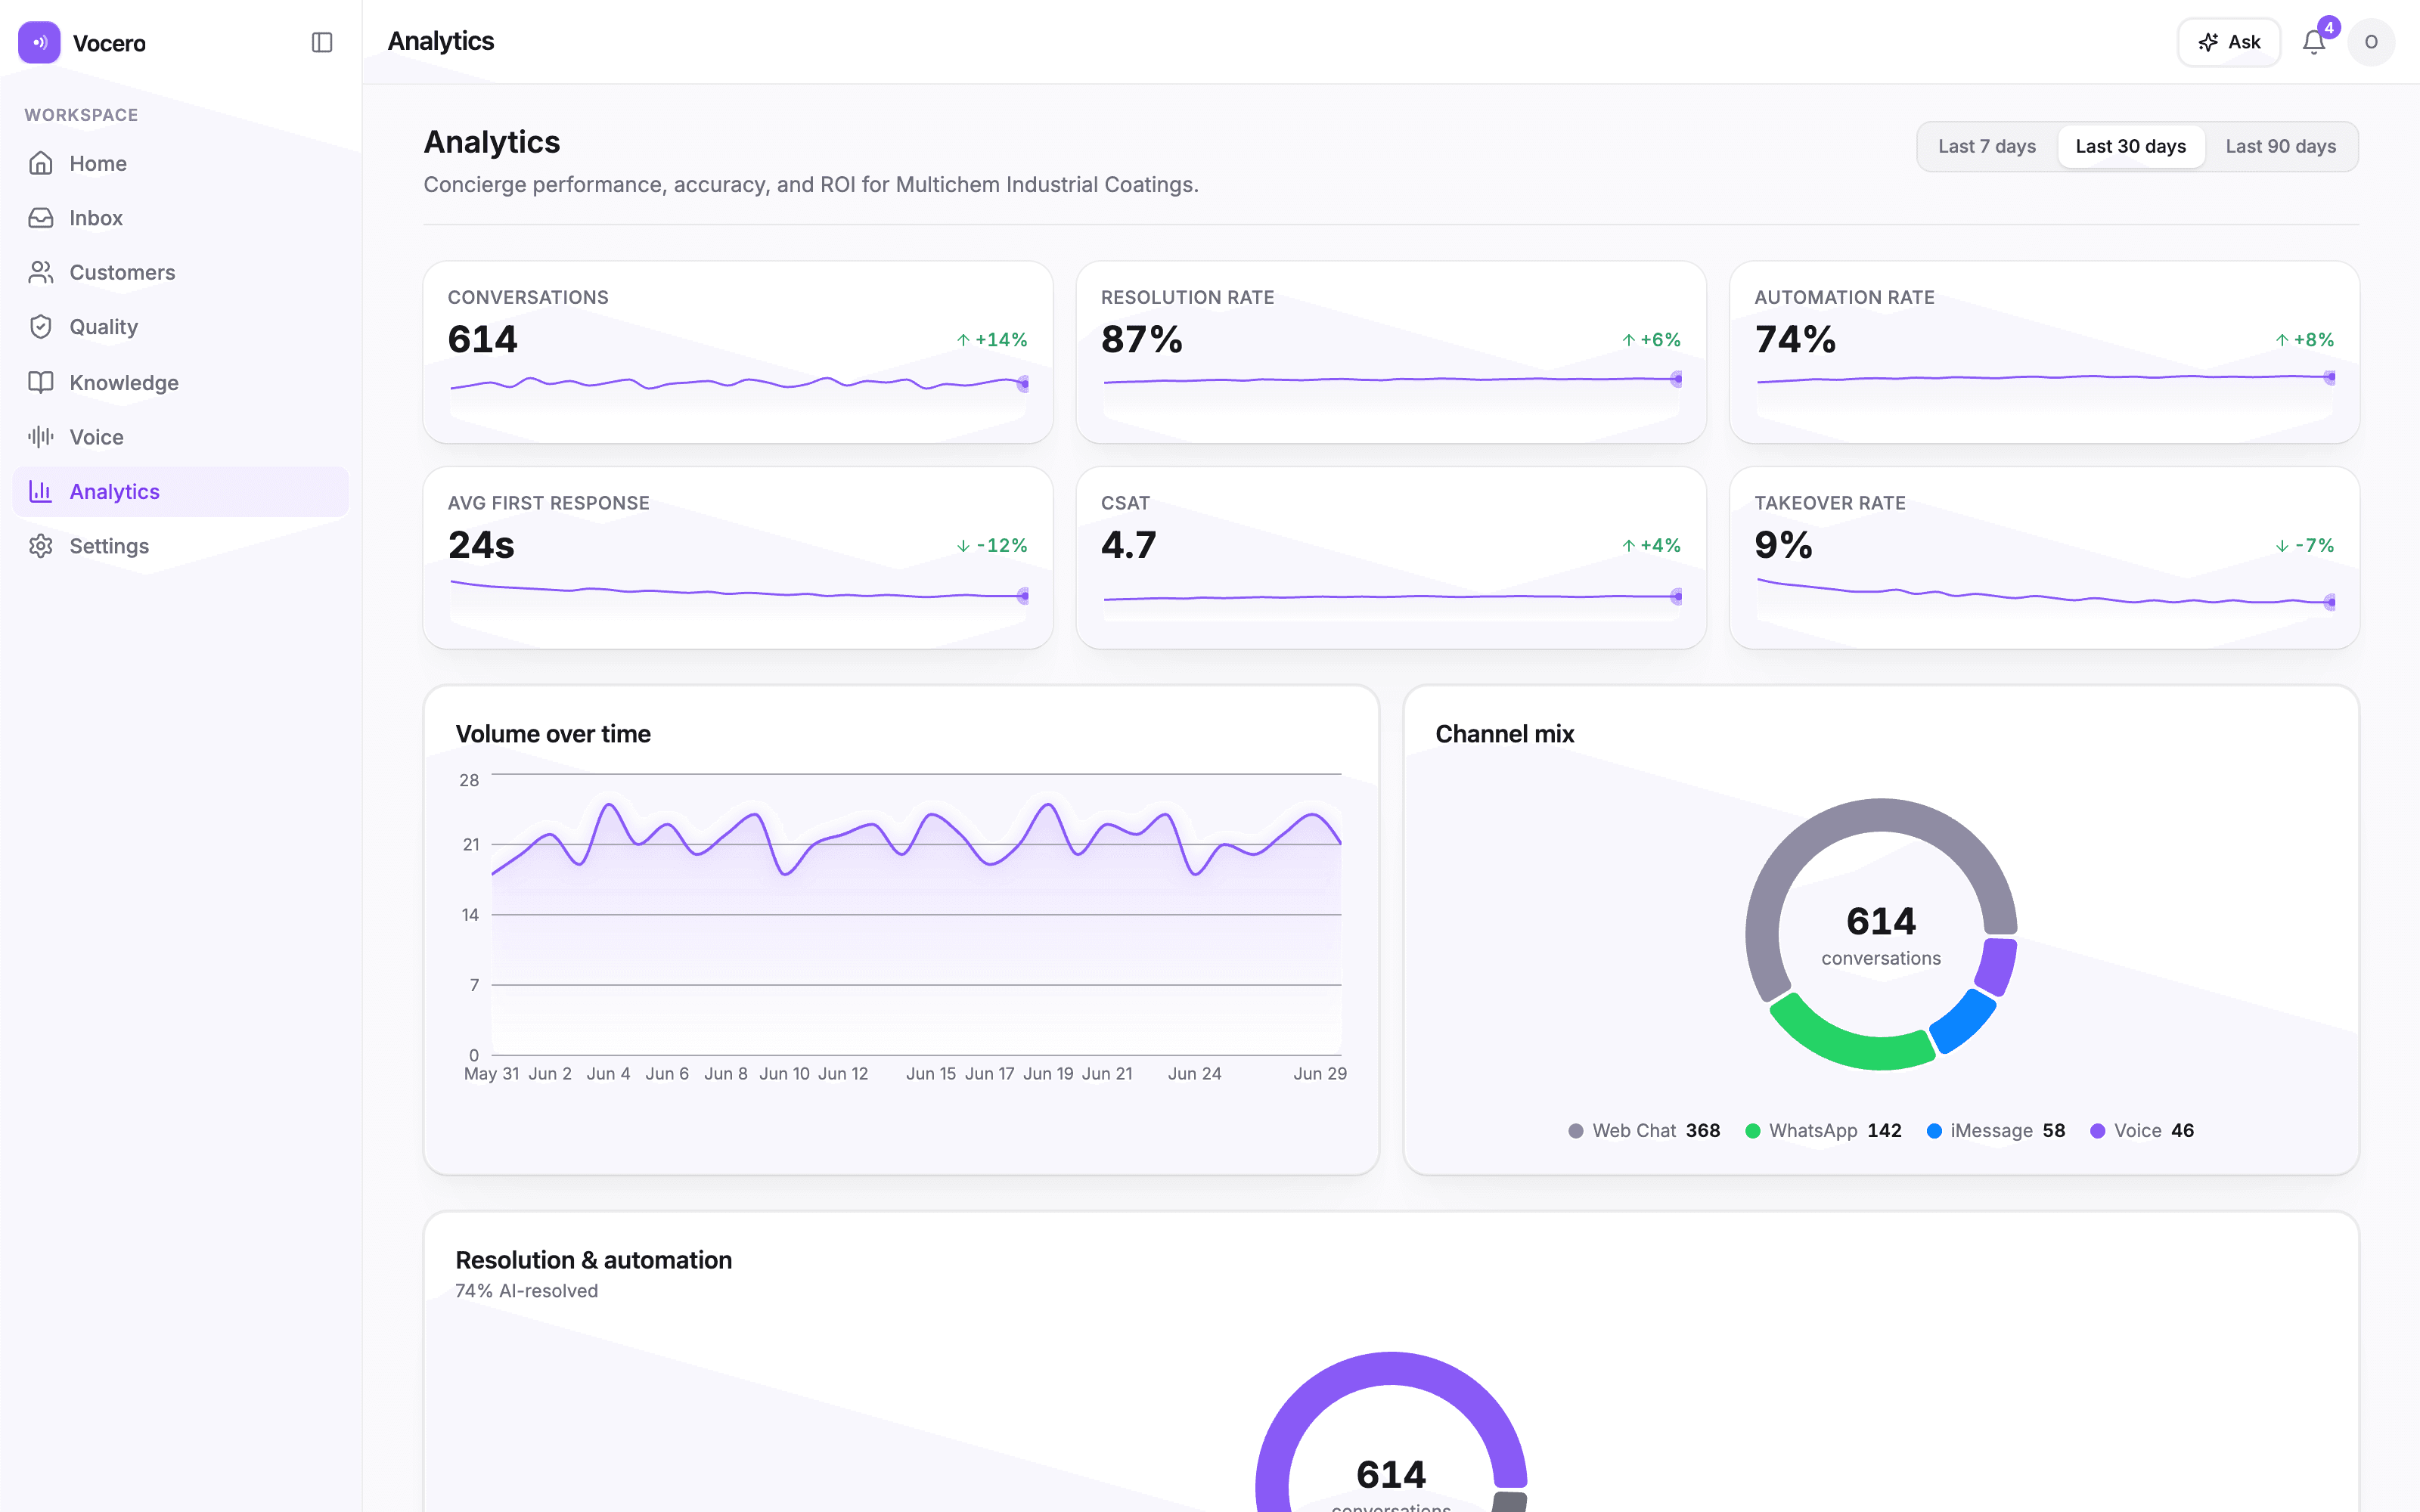Open the Resolution Rate 87% card
This screenshot has height=1512, width=2420.
pos(1391,352)
